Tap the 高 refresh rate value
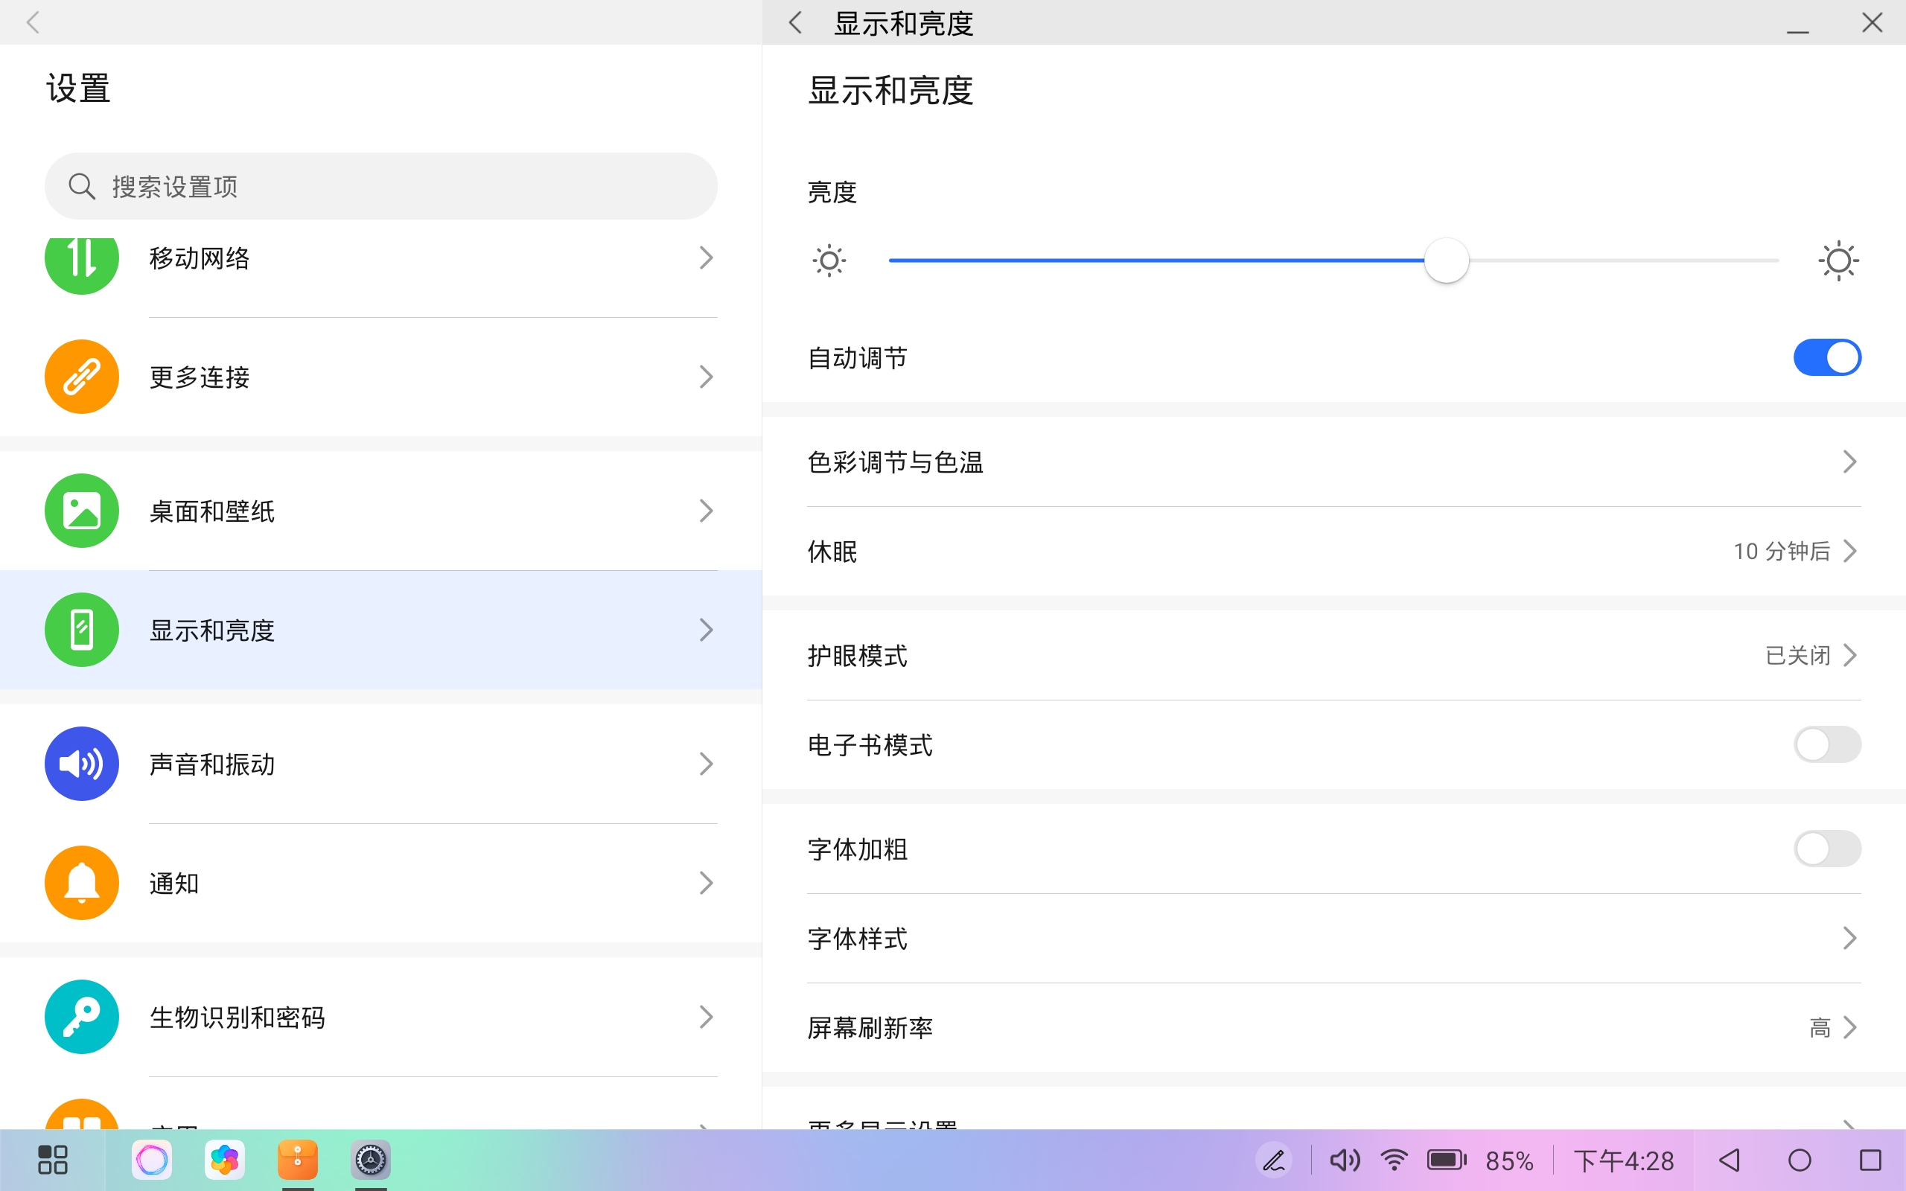The height and width of the screenshot is (1191, 1906). pos(1820,1027)
